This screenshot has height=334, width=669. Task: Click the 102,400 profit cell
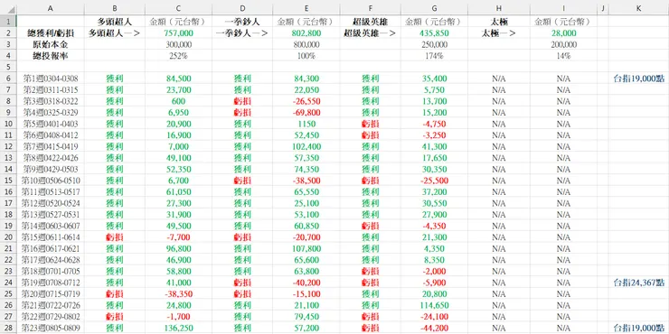306,146
